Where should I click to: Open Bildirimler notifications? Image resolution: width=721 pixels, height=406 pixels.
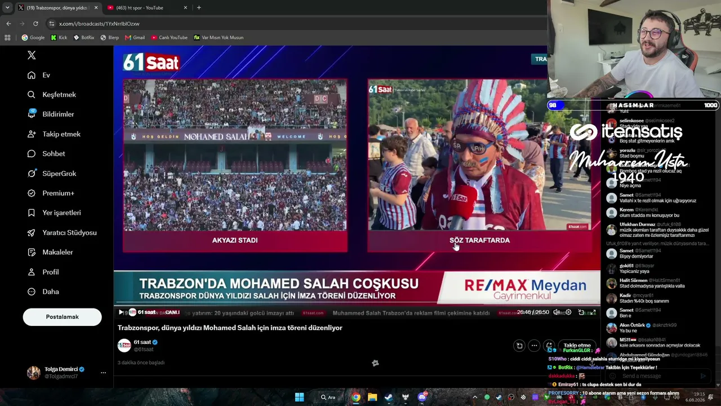point(51,114)
